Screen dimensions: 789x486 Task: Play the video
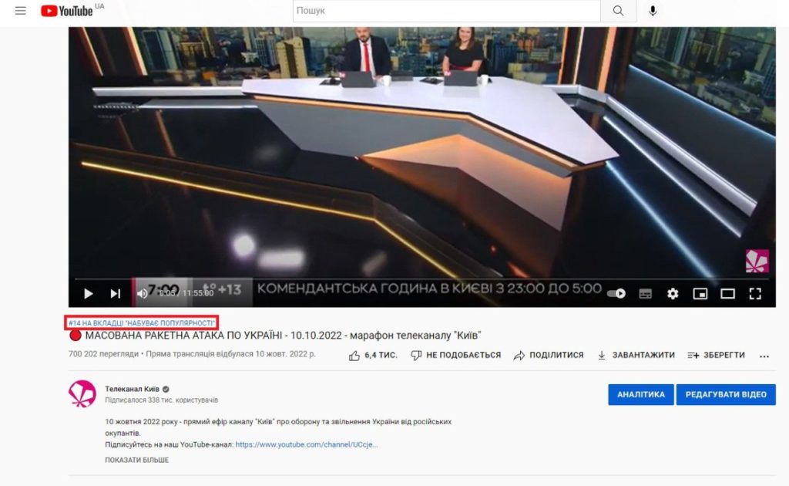[x=88, y=294]
